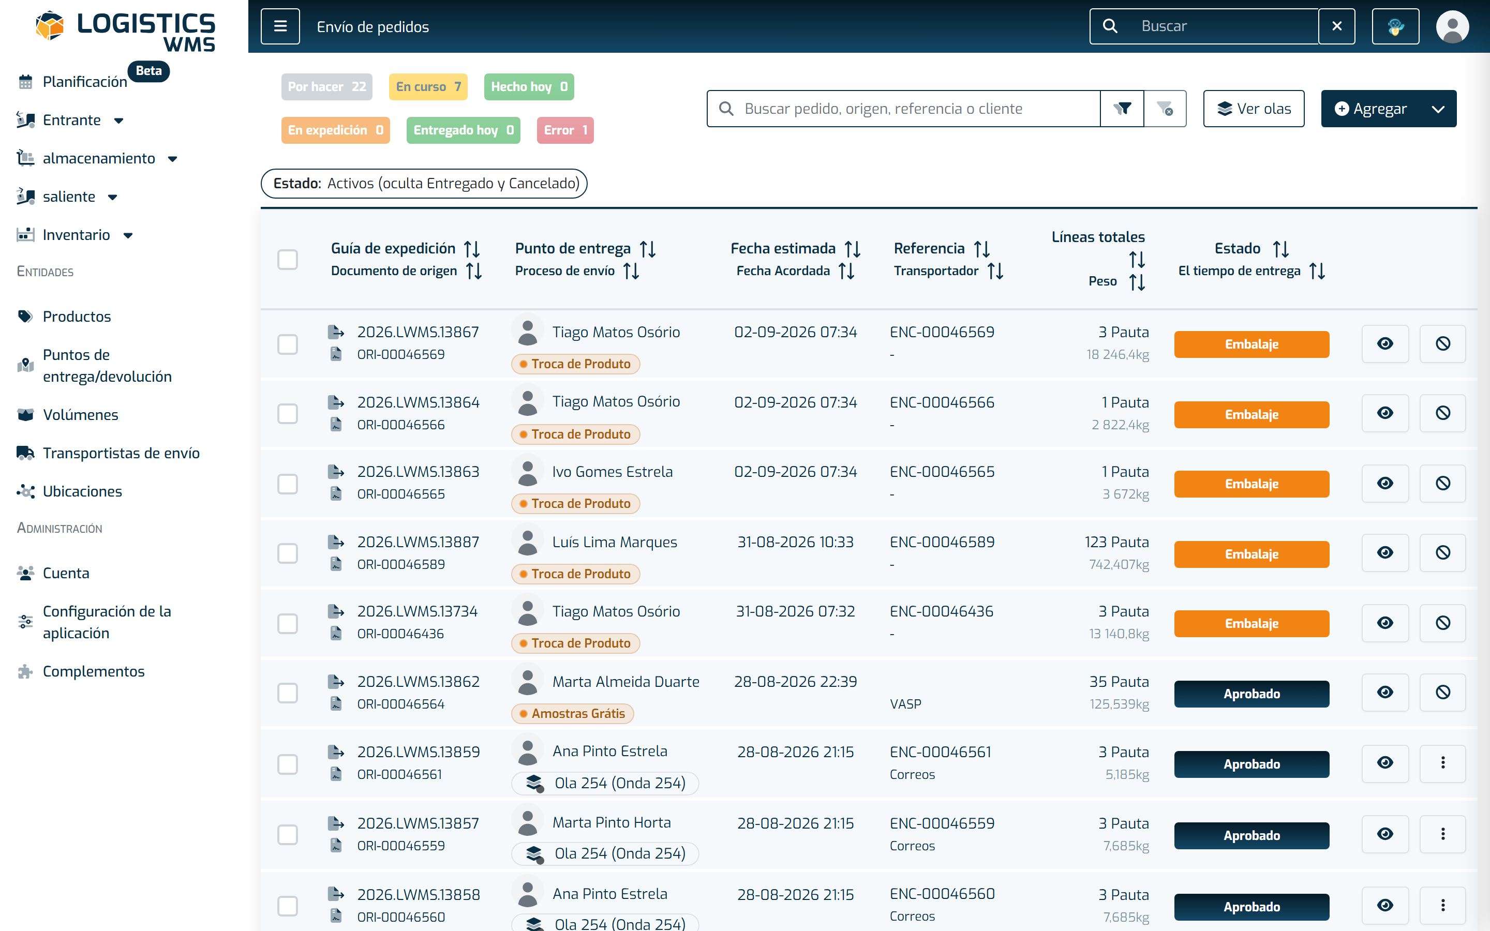Open the Estado filter dropdown chip
Viewport: 1490px width, 931px height.
tap(424, 184)
